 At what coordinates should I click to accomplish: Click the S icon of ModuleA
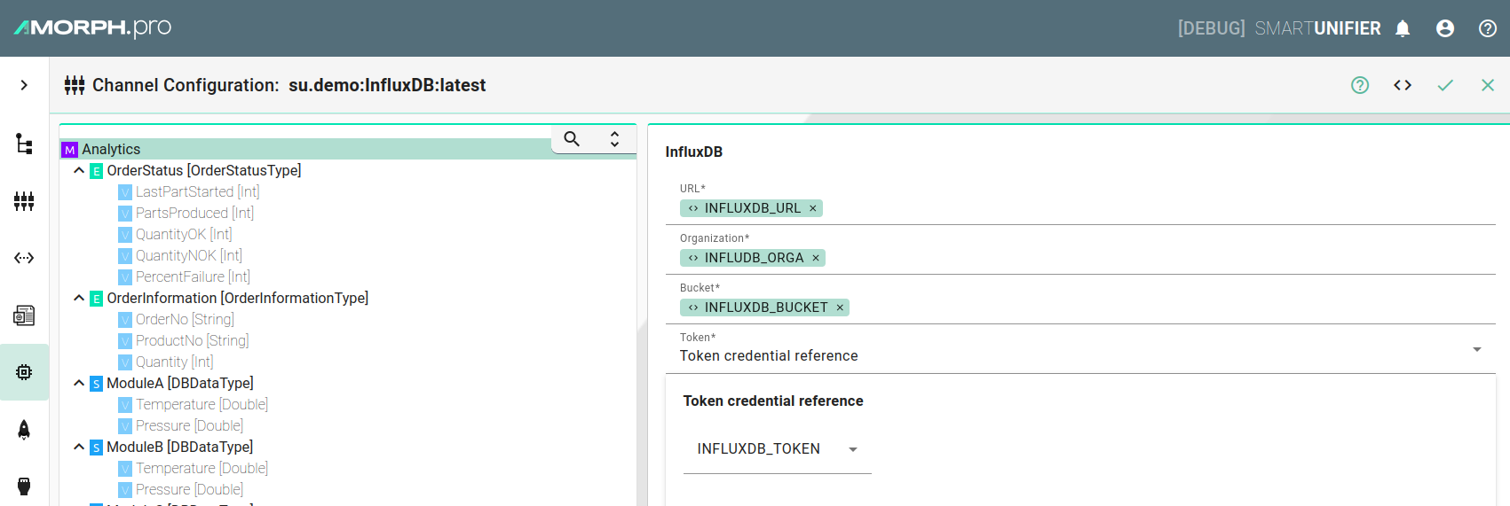click(x=97, y=384)
